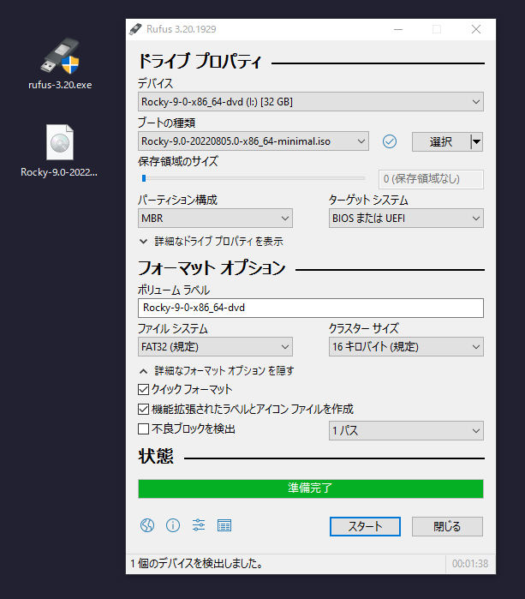Open the about info icon

(x=173, y=525)
